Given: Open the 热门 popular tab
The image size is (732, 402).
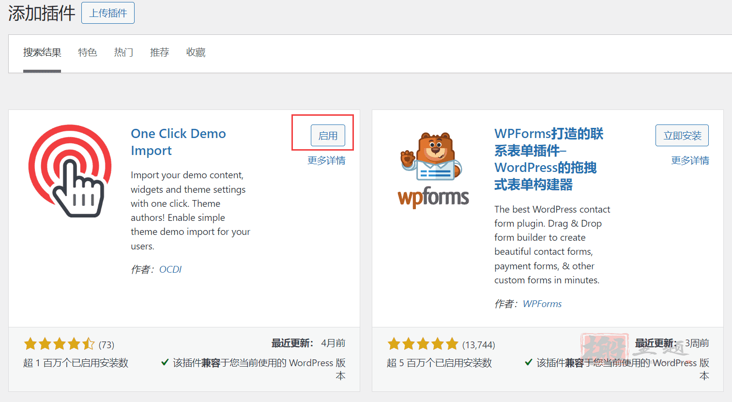Looking at the screenshot, I should (123, 52).
